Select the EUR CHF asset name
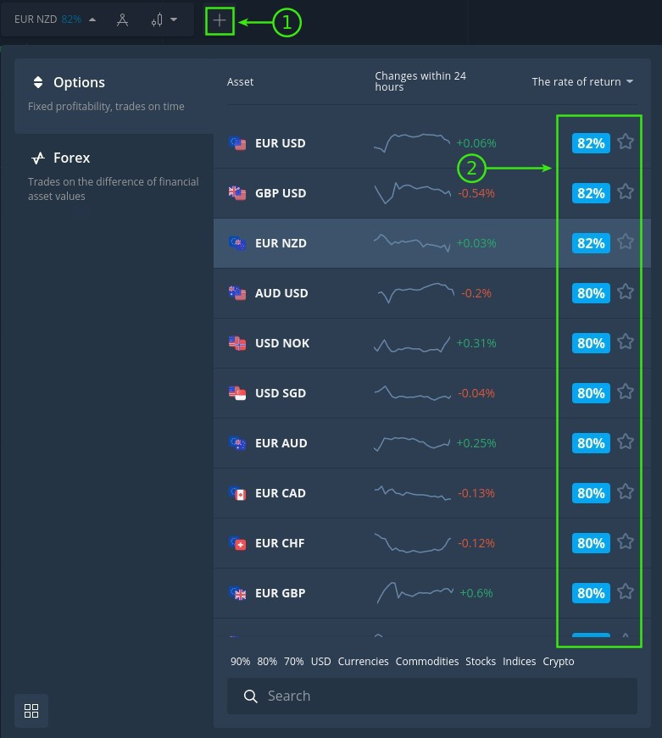Viewport: 662px width, 738px height. click(x=280, y=543)
